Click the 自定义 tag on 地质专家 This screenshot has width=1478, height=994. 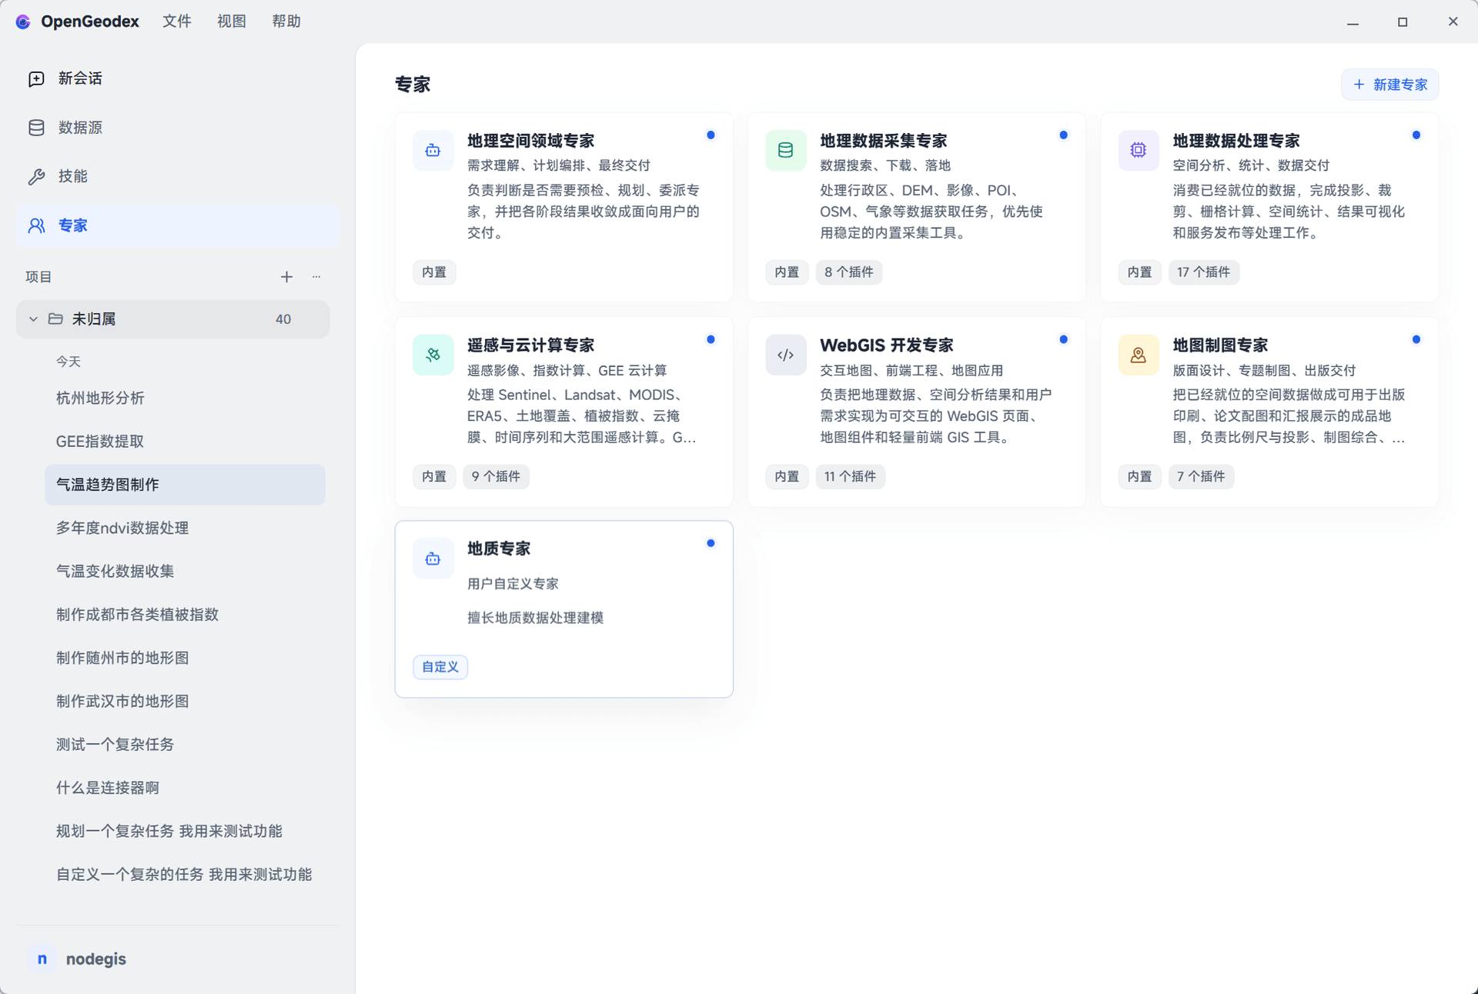[x=440, y=667]
